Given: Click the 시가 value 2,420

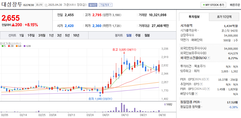Looking at the screenshot, I should pos(69,26).
